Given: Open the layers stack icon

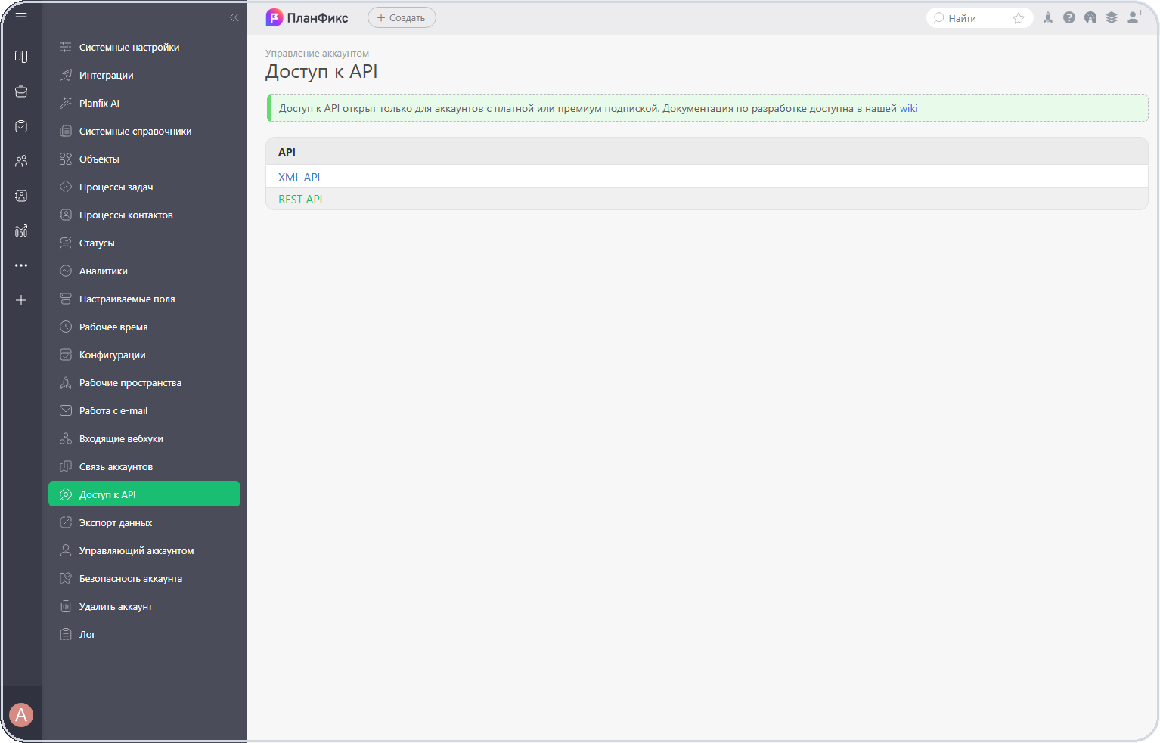Looking at the screenshot, I should pyautogui.click(x=1112, y=17).
